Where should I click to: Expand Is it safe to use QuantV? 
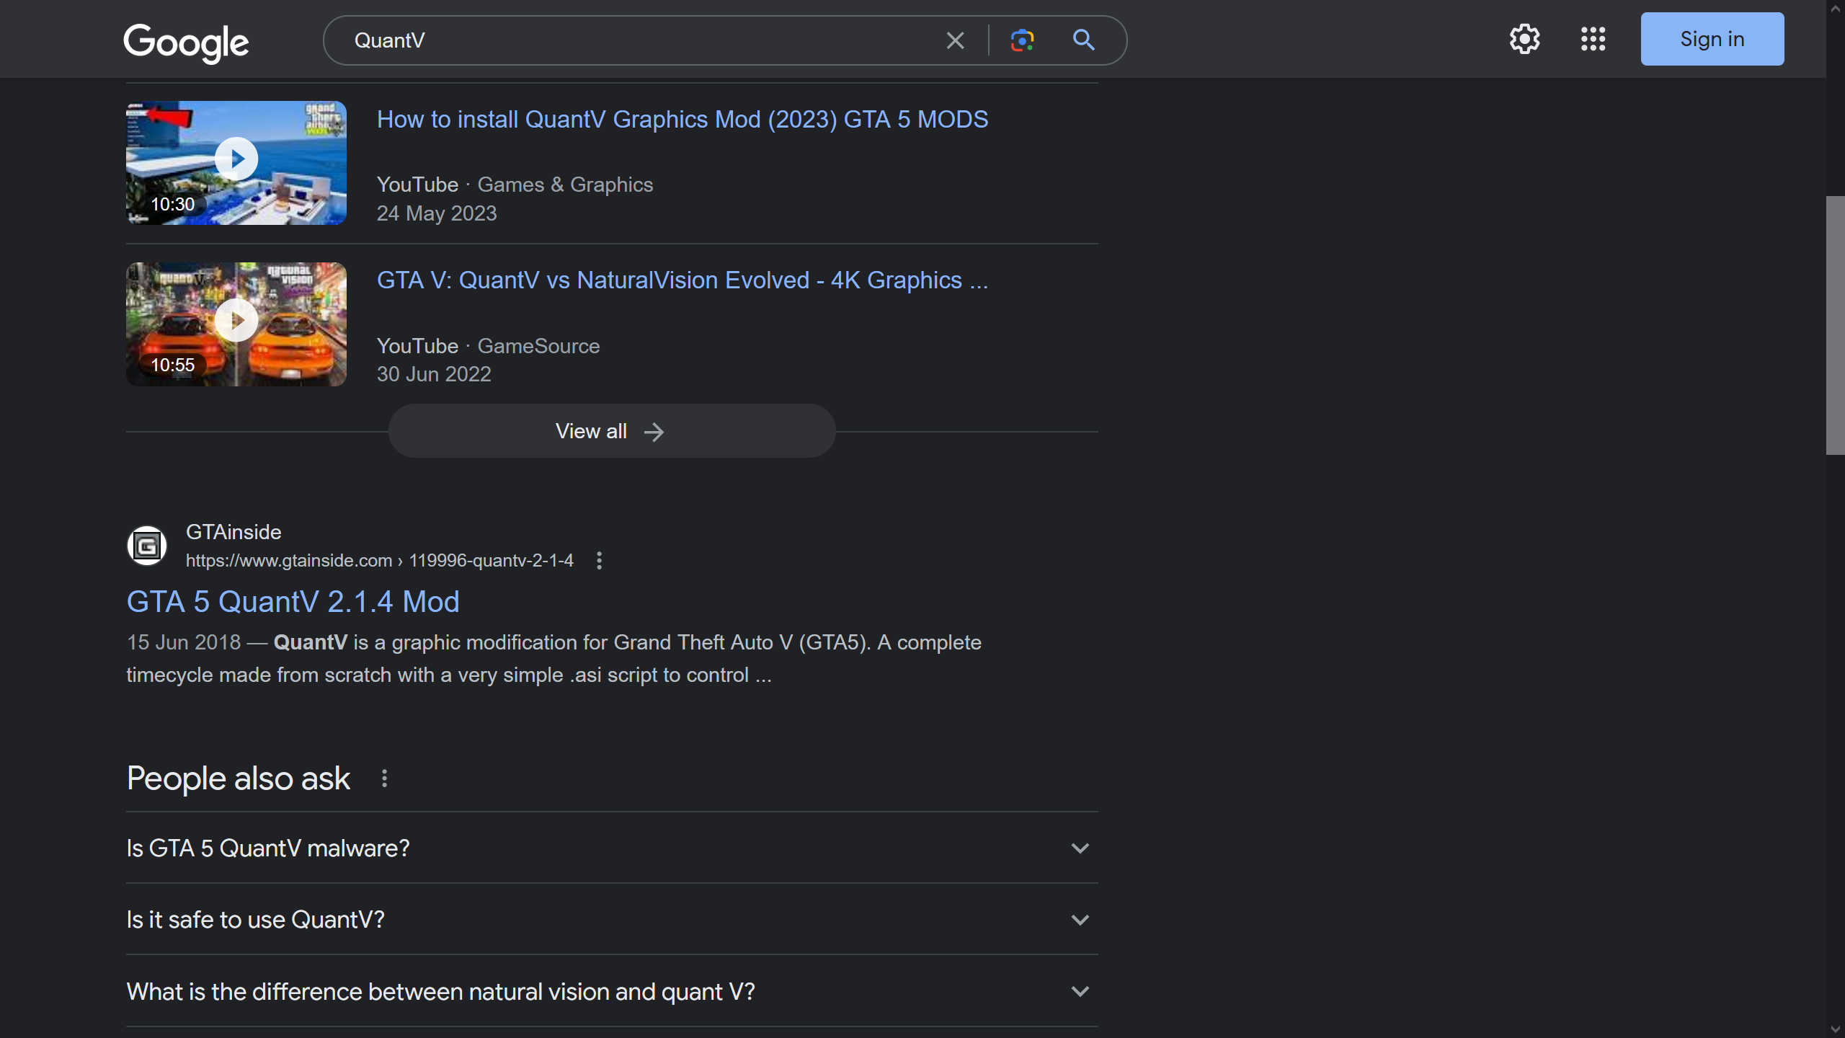pos(611,920)
